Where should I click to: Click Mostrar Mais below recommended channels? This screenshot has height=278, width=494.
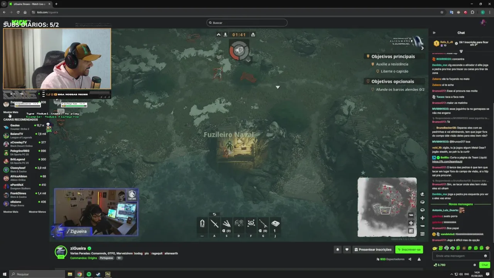point(11,212)
